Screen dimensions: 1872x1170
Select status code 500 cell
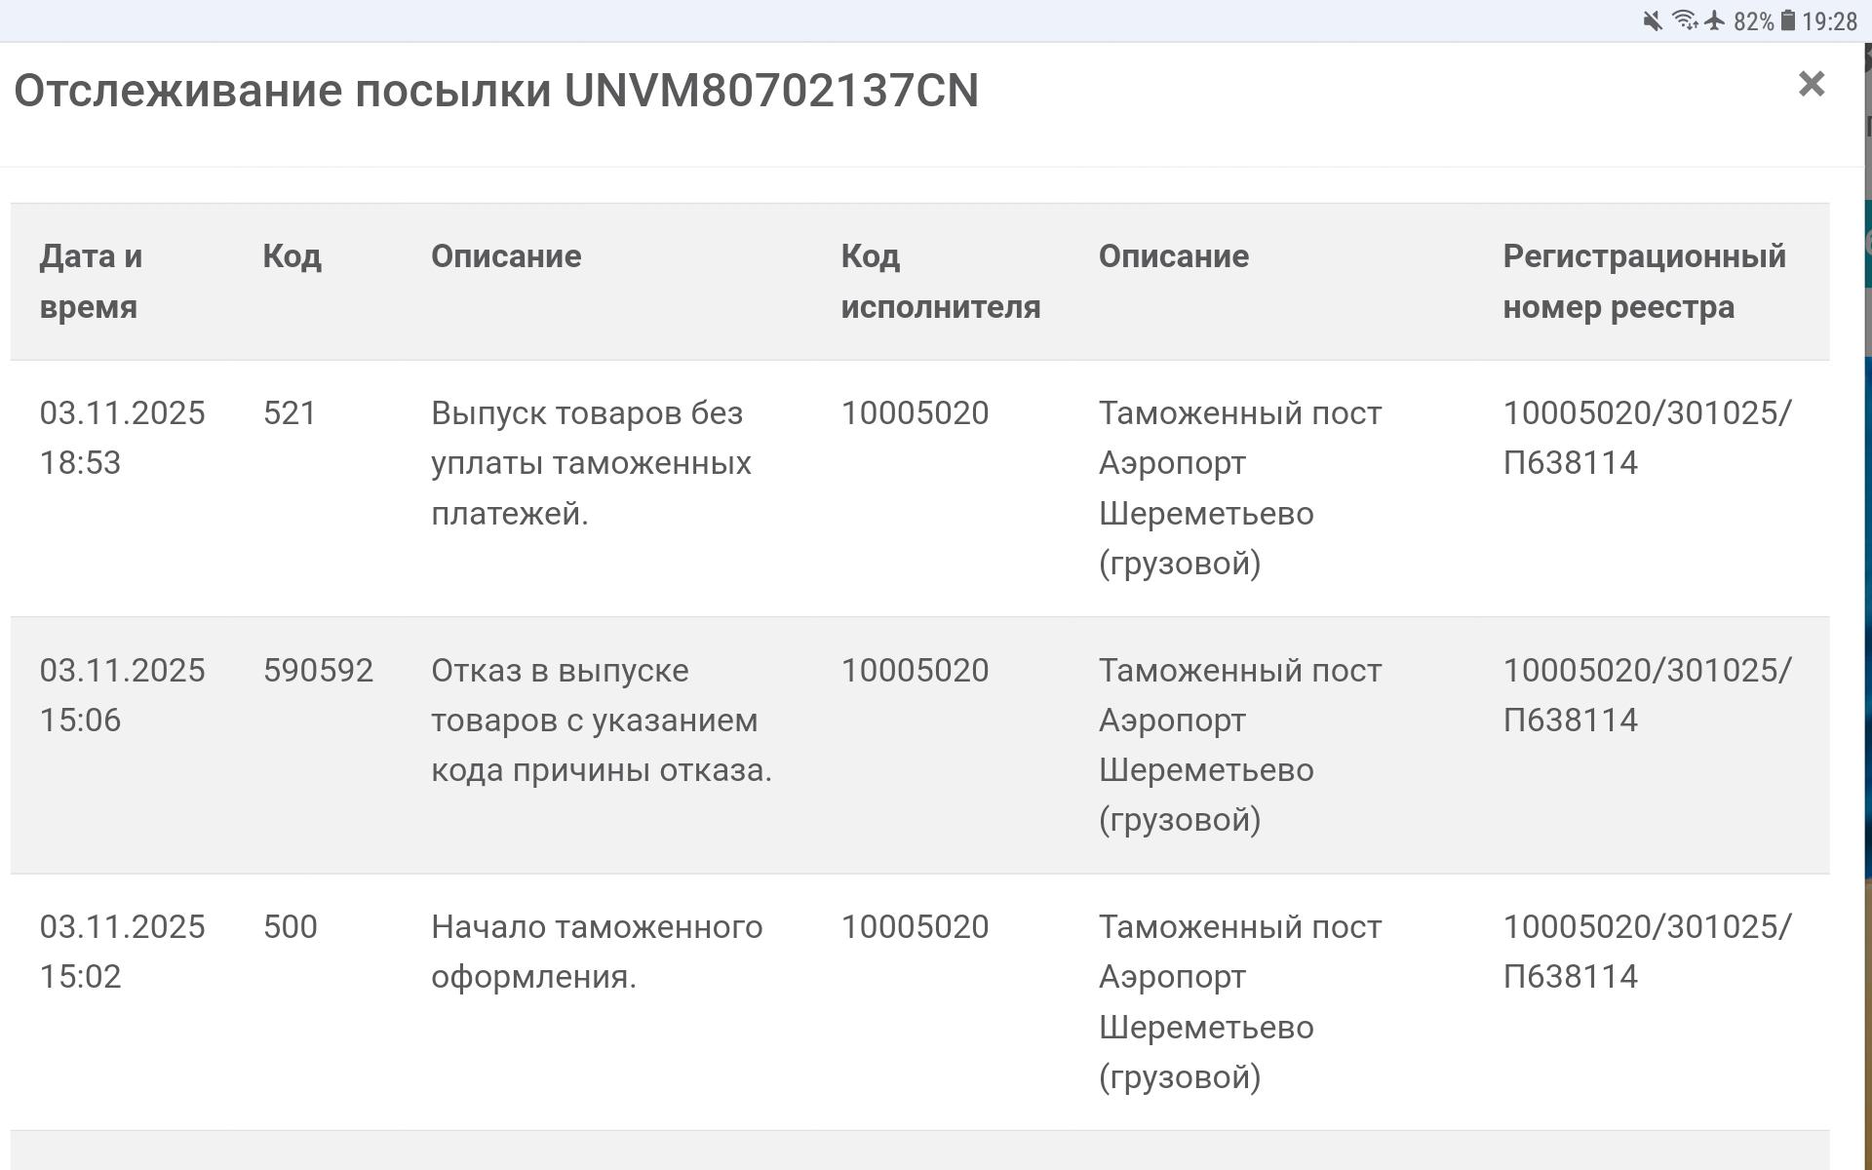coord(290,927)
